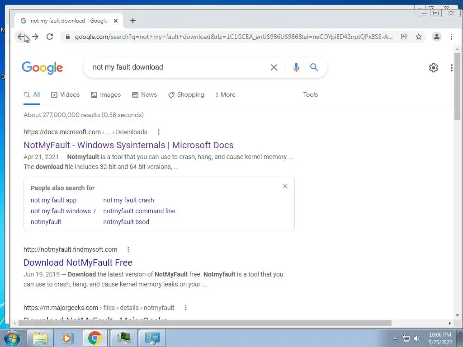Close the 'not my fault download' tab
This screenshot has width=463, height=347.
coord(116,21)
